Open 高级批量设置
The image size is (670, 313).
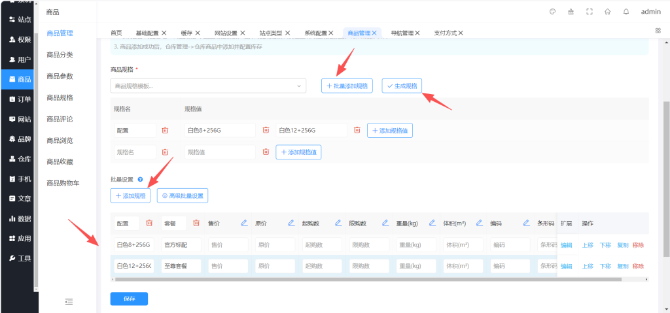click(x=183, y=195)
